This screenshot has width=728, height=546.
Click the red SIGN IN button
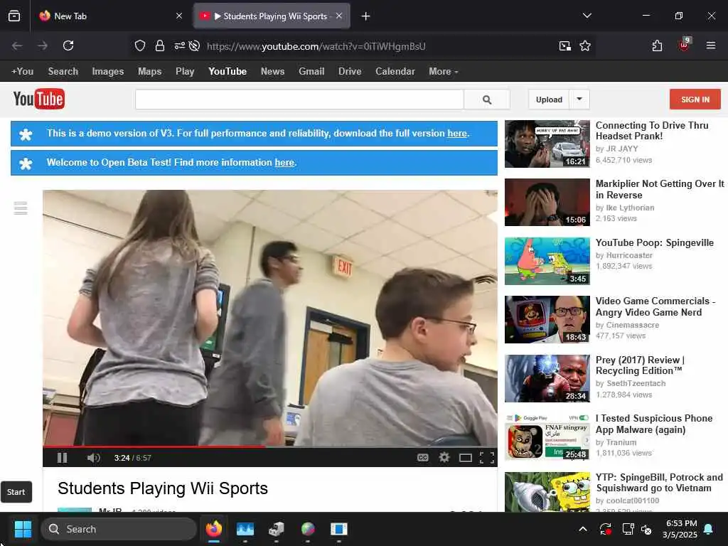(695, 100)
